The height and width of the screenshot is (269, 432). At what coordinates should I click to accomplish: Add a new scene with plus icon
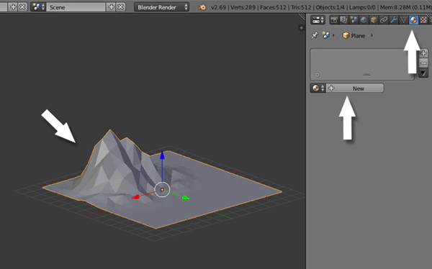click(111, 7)
